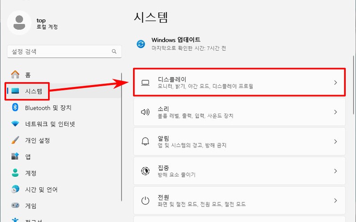
Task: Click the 개인 설정 paintbrush icon
Action: point(15,140)
